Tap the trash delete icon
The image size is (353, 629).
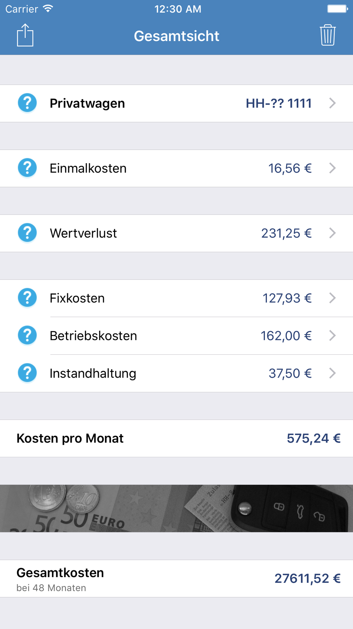pos(328,35)
